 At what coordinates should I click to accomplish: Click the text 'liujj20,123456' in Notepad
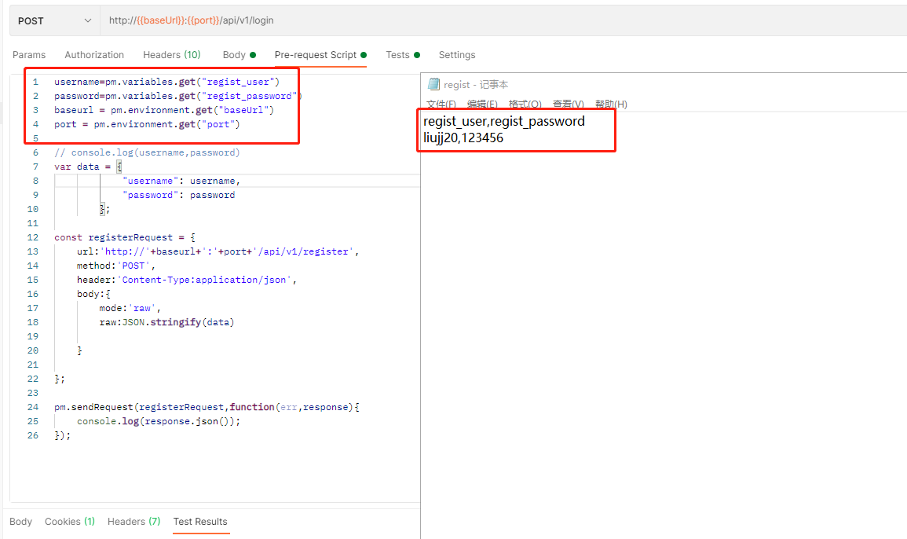[463, 137]
